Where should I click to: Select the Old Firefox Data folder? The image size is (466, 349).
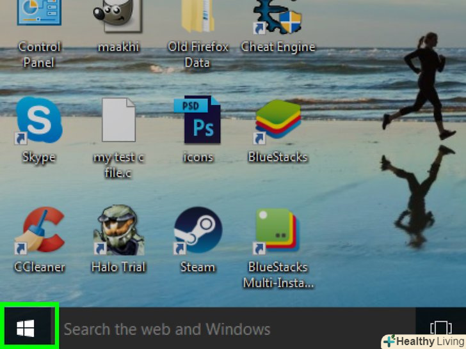tap(198, 15)
